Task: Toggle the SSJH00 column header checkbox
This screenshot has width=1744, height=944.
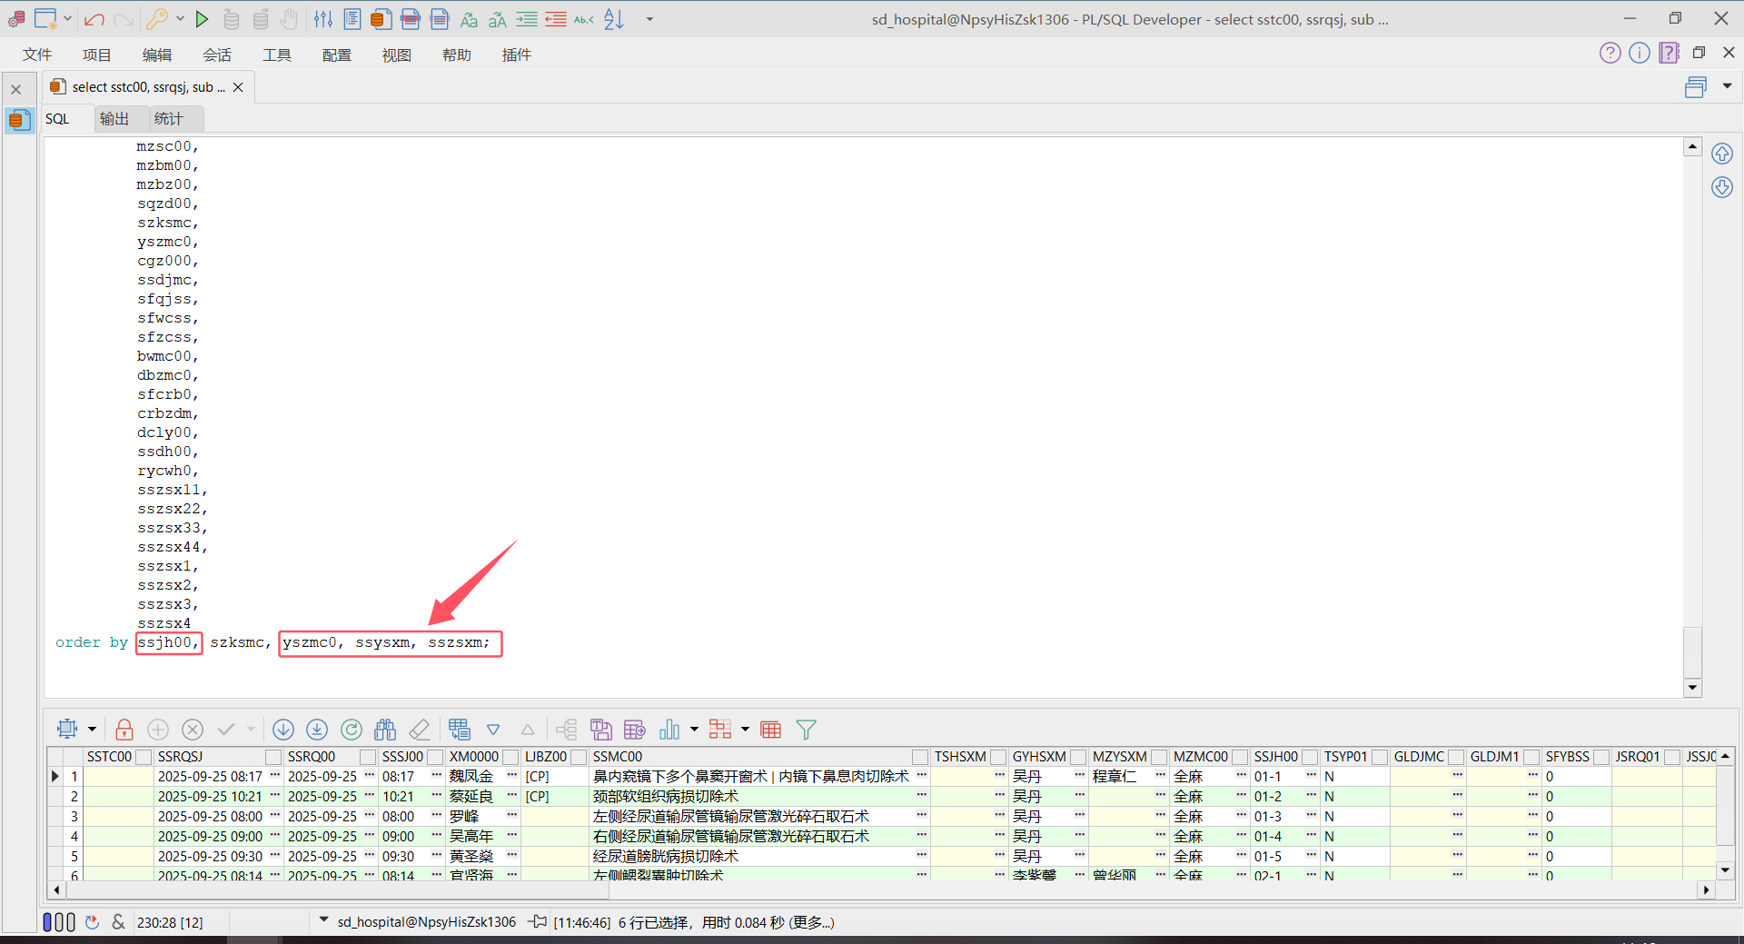Action: pos(1310,757)
